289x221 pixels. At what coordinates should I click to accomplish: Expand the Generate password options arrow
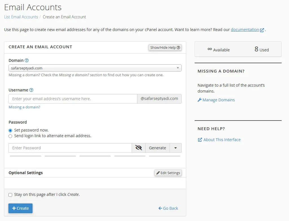point(175,148)
